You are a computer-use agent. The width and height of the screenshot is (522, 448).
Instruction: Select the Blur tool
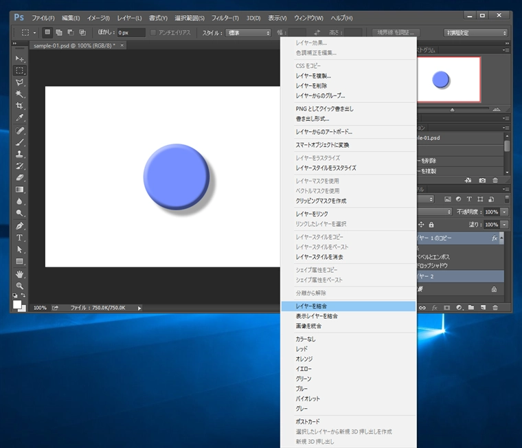pyautogui.click(x=19, y=201)
